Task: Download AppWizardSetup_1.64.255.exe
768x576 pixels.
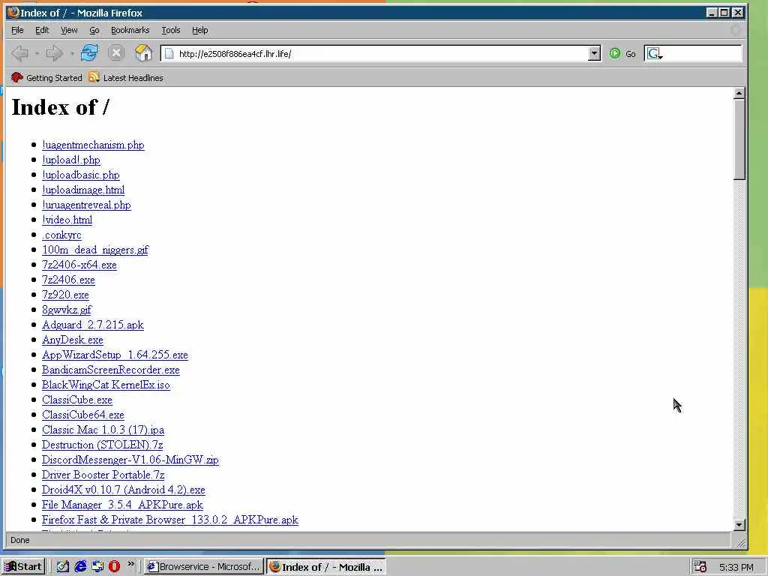Action: pyautogui.click(x=115, y=355)
